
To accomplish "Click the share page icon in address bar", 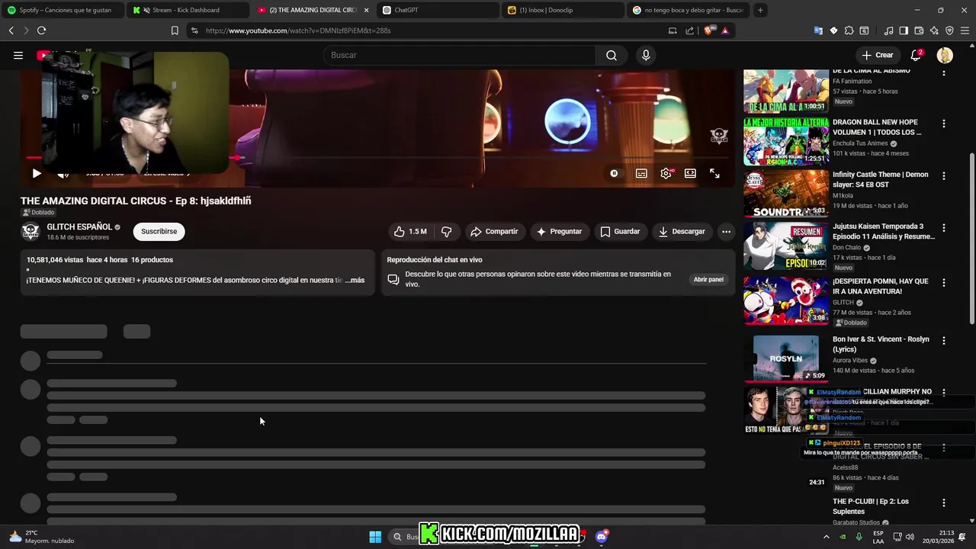I will pos(689,30).
